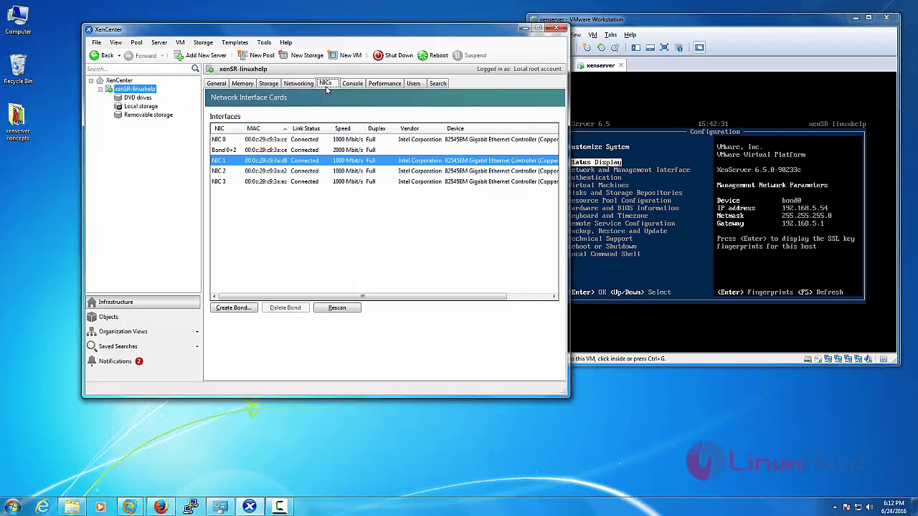Collapse the xenSR-linuxhelp server node

click(x=100, y=89)
